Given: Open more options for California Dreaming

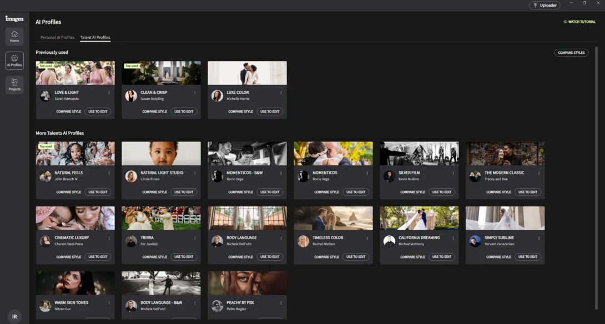Looking at the screenshot, I should (x=453, y=238).
